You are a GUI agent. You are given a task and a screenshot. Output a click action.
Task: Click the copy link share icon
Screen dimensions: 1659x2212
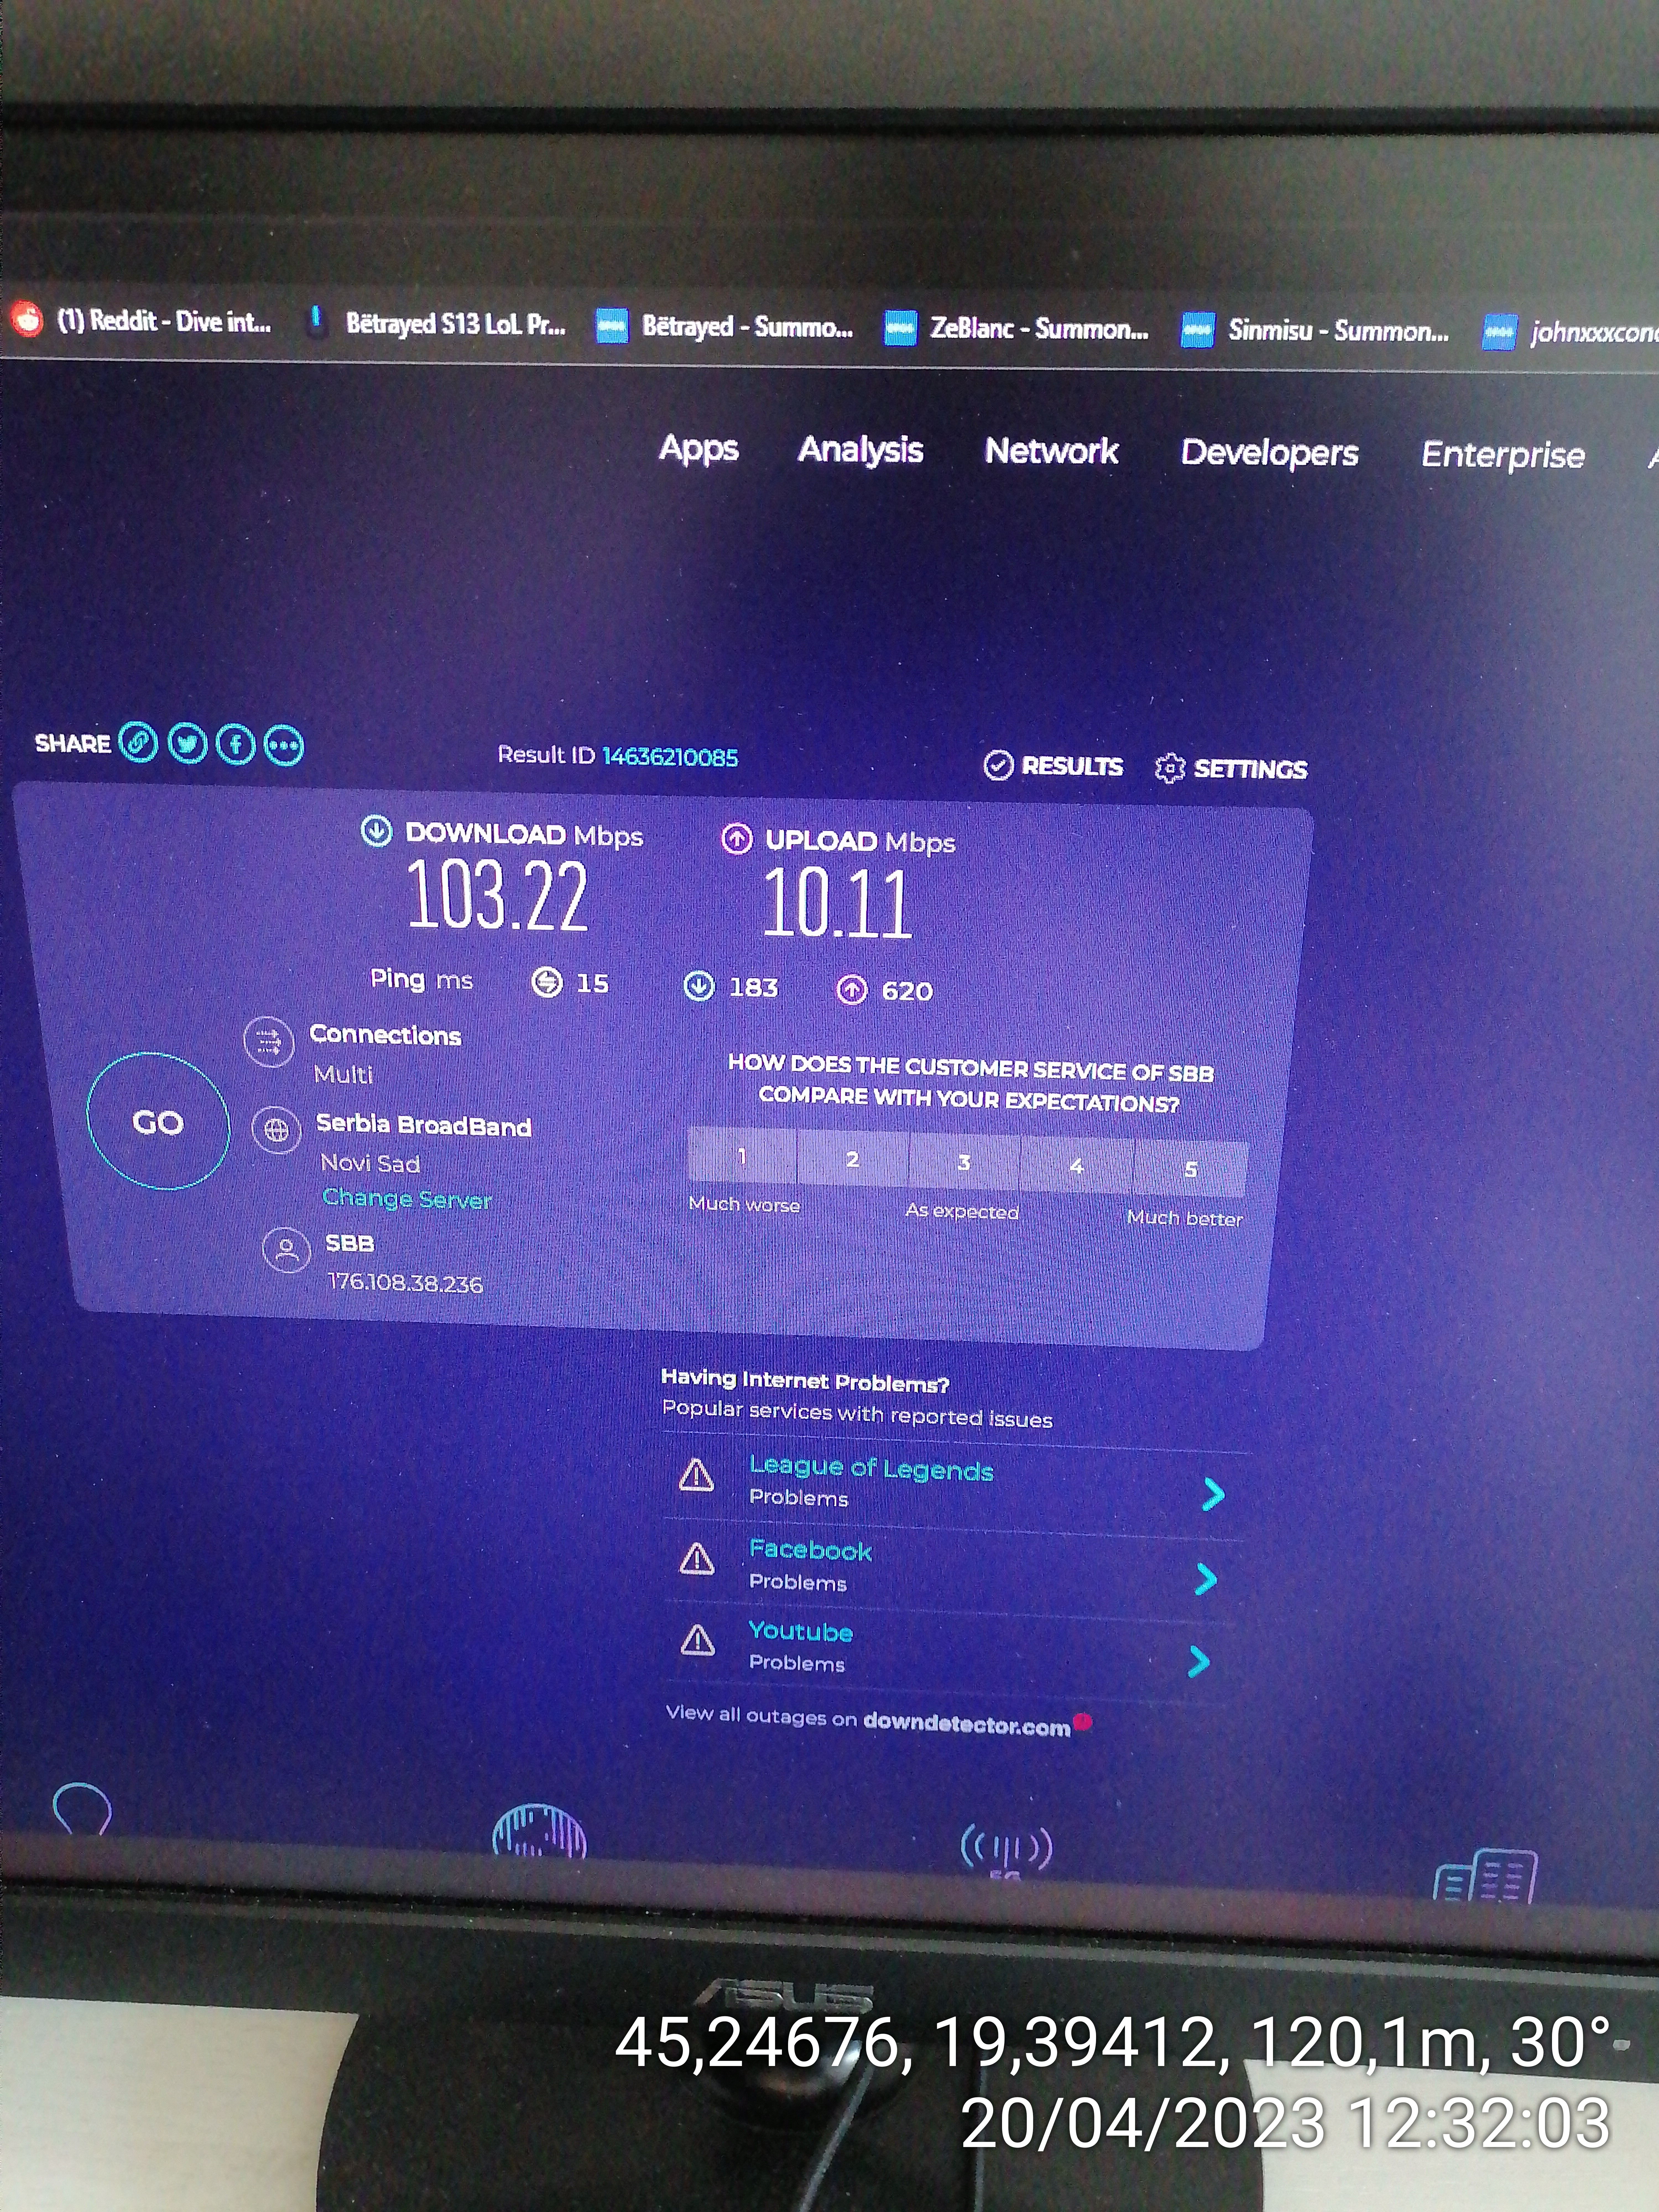pyautogui.click(x=138, y=743)
